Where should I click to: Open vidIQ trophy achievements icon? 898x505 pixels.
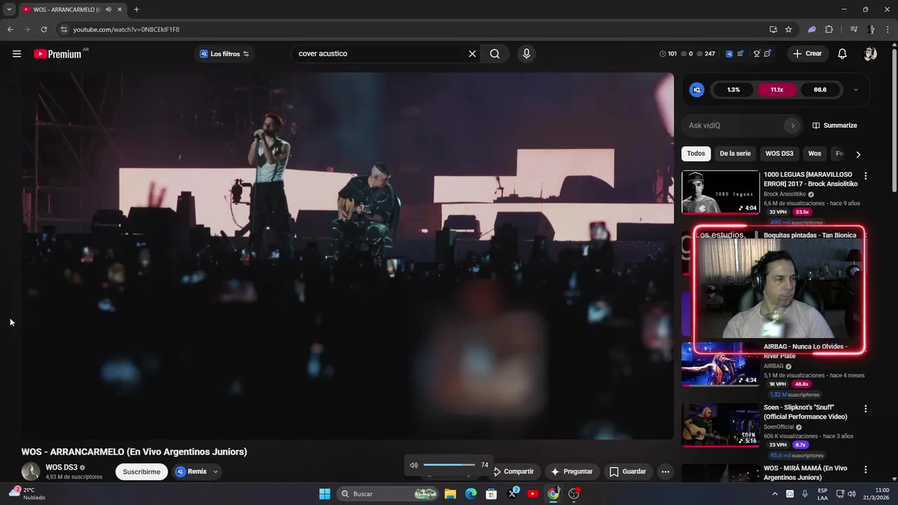point(756,54)
